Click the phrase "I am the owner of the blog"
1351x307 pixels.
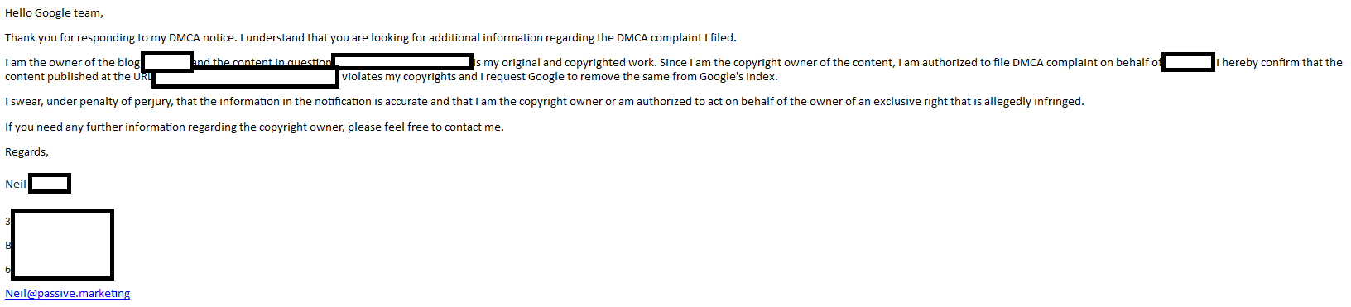(72, 62)
